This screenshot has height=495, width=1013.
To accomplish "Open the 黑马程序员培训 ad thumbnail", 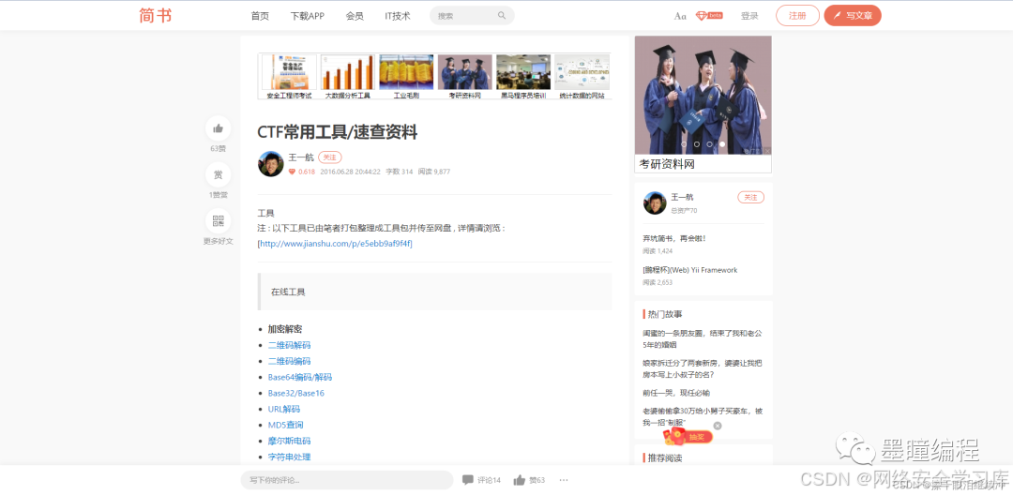I will [523, 77].
